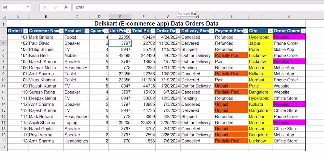Image resolution: width=324 pixels, height=157 pixels.
Task: Open the Delivery Status filter dropdown
Action: [211, 31]
